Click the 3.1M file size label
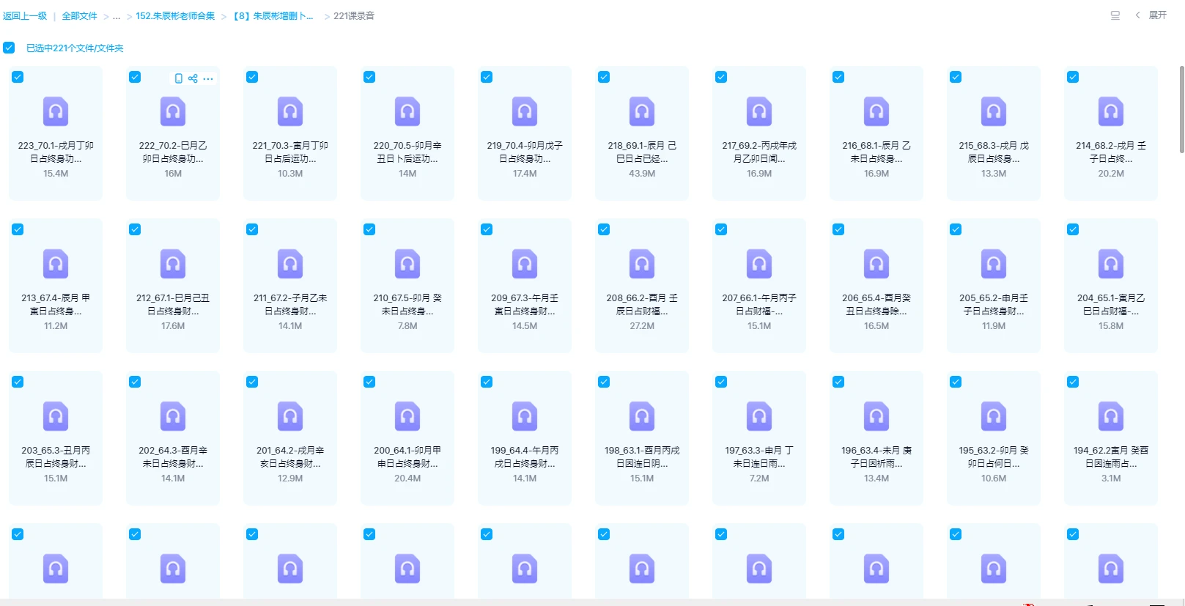Image resolution: width=1185 pixels, height=606 pixels. [x=1111, y=478]
